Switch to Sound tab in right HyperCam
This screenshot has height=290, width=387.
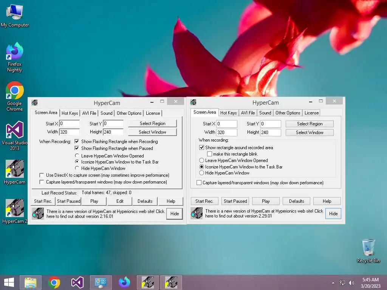point(265,113)
